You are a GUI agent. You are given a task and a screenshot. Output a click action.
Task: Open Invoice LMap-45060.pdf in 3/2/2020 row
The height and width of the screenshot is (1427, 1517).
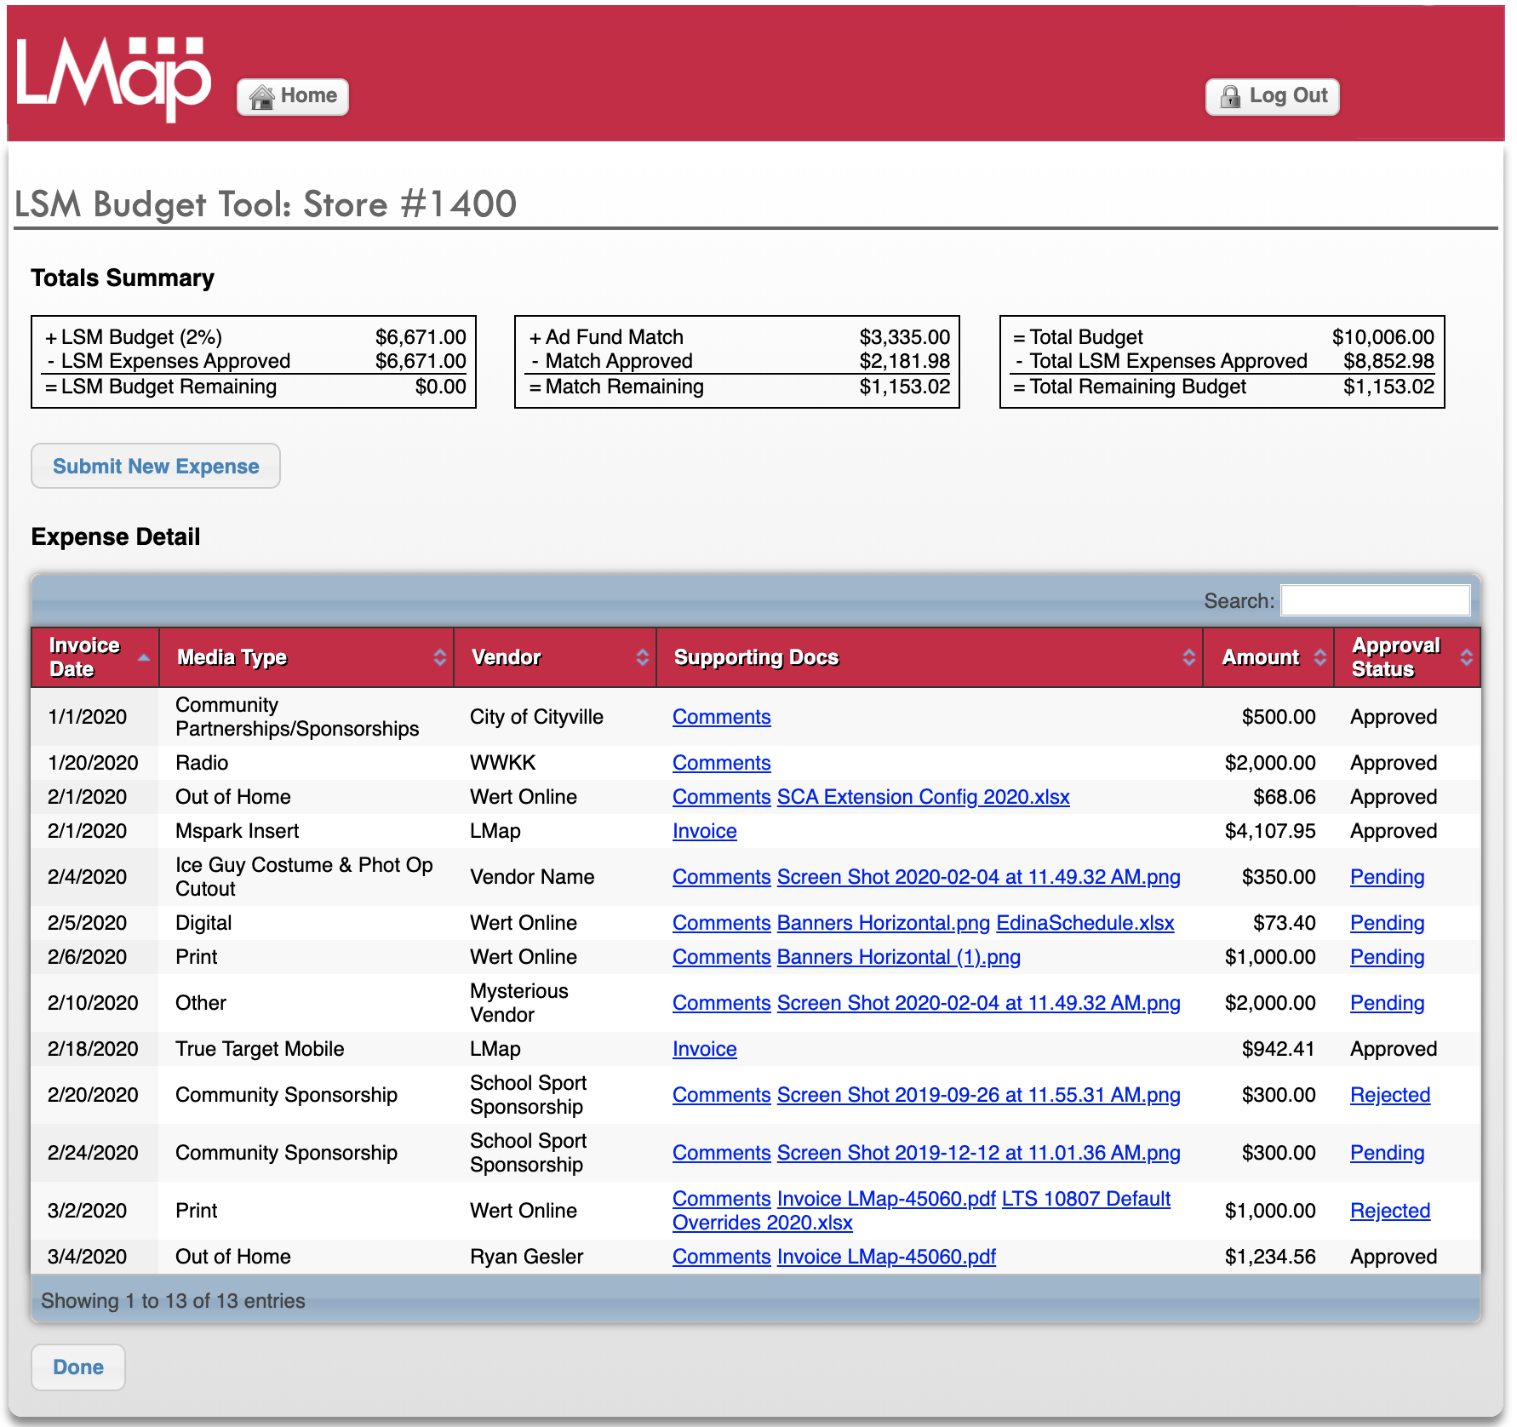pyautogui.click(x=886, y=1199)
